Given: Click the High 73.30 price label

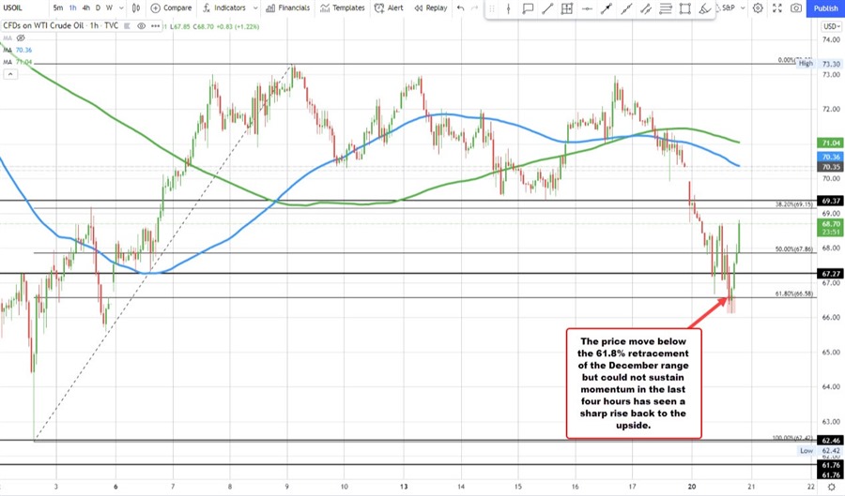Looking at the screenshot, I should 820,64.
